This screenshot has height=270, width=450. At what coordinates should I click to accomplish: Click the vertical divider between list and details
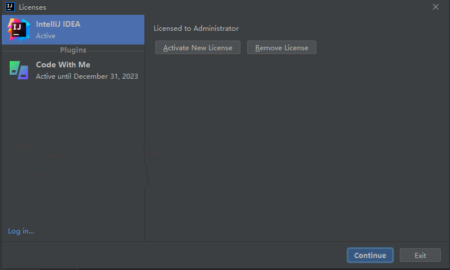(145, 128)
